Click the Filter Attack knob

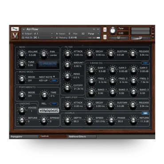tap(67, 54)
